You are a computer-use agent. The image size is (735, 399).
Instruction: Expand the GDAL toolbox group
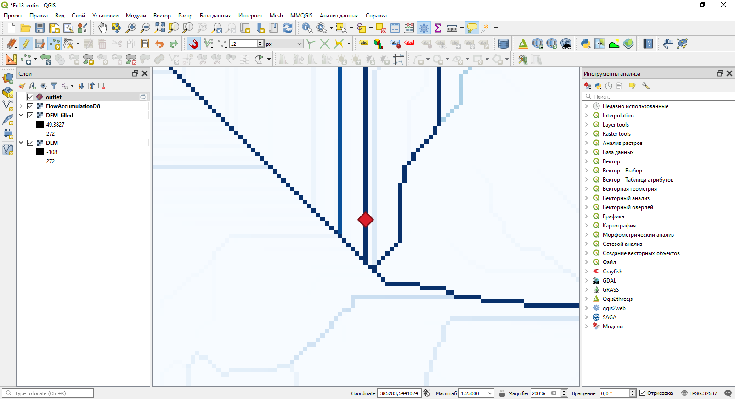point(587,280)
